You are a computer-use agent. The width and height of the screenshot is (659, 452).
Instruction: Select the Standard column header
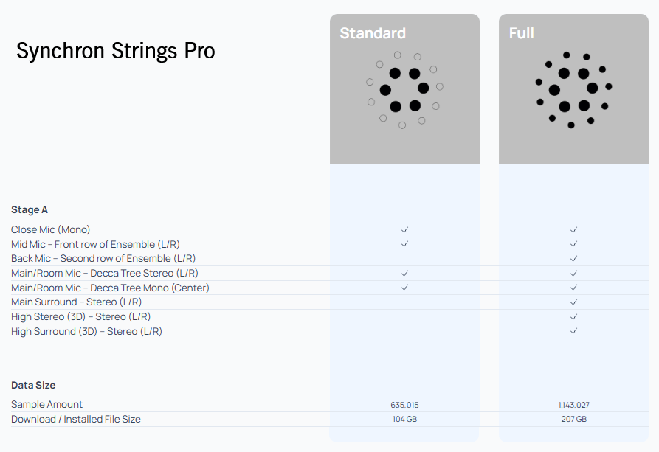click(373, 33)
